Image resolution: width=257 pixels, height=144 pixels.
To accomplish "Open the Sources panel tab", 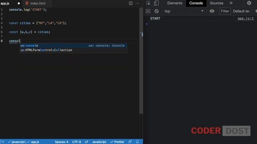I will (x=216, y=3).
